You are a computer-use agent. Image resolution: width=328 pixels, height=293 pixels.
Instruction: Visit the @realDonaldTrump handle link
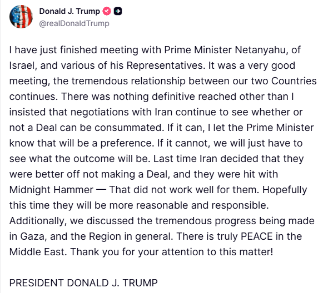pyautogui.click(x=74, y=23)
